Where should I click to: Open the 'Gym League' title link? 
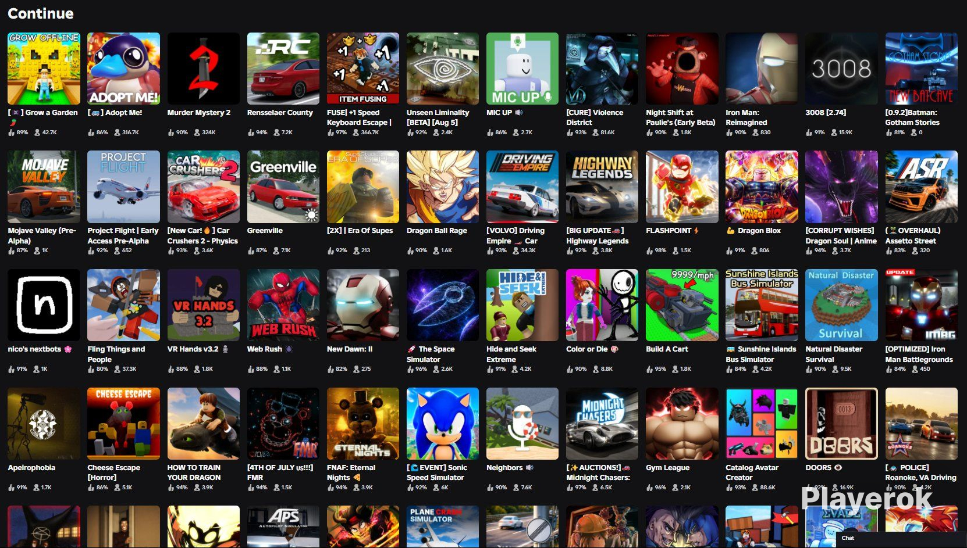[x=667, y=468]
